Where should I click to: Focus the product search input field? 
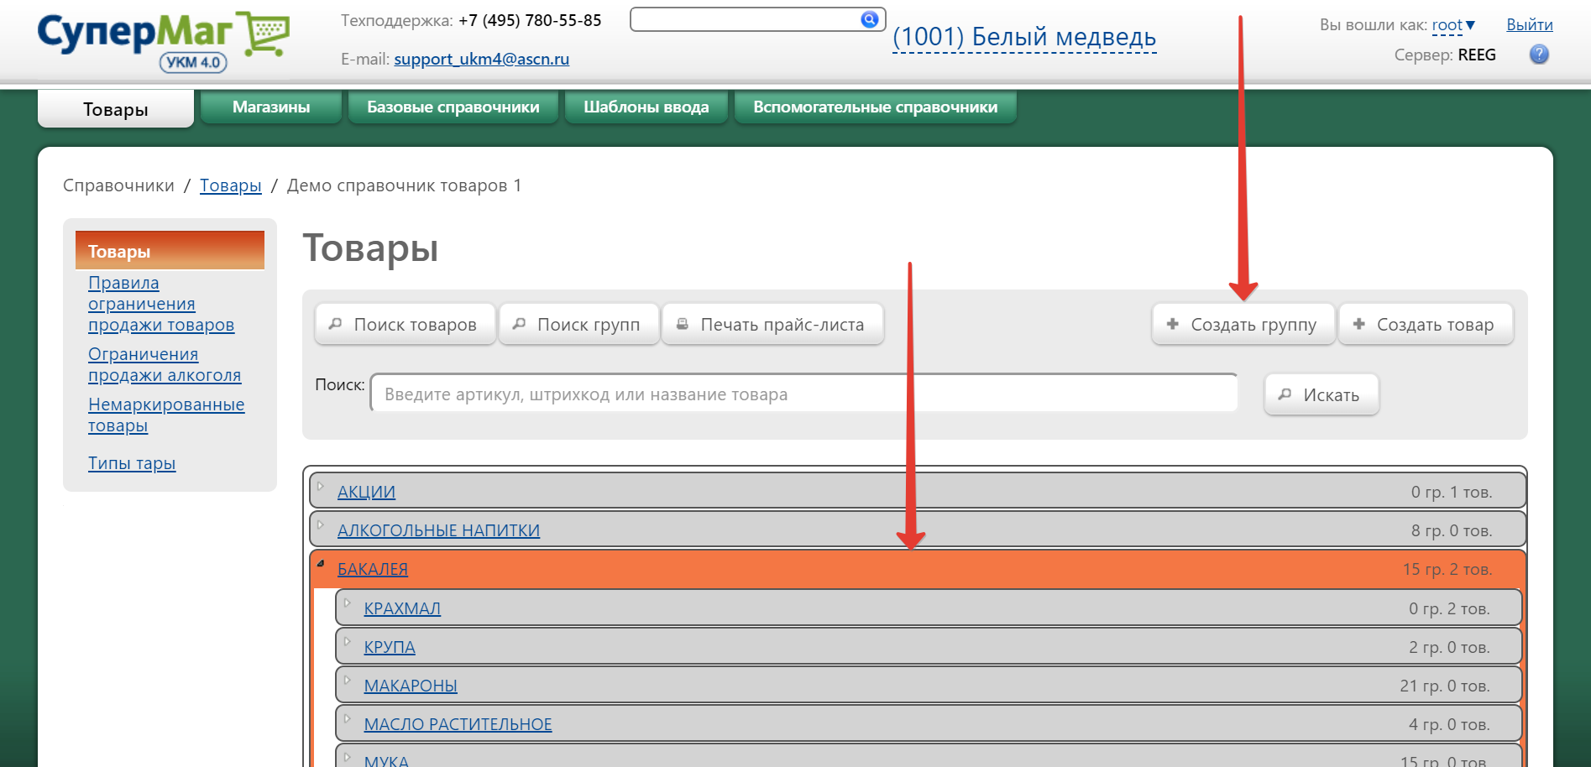(803, 394)
